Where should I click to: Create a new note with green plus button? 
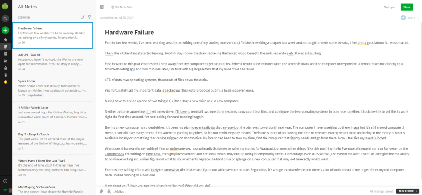(x=5, y=30)
